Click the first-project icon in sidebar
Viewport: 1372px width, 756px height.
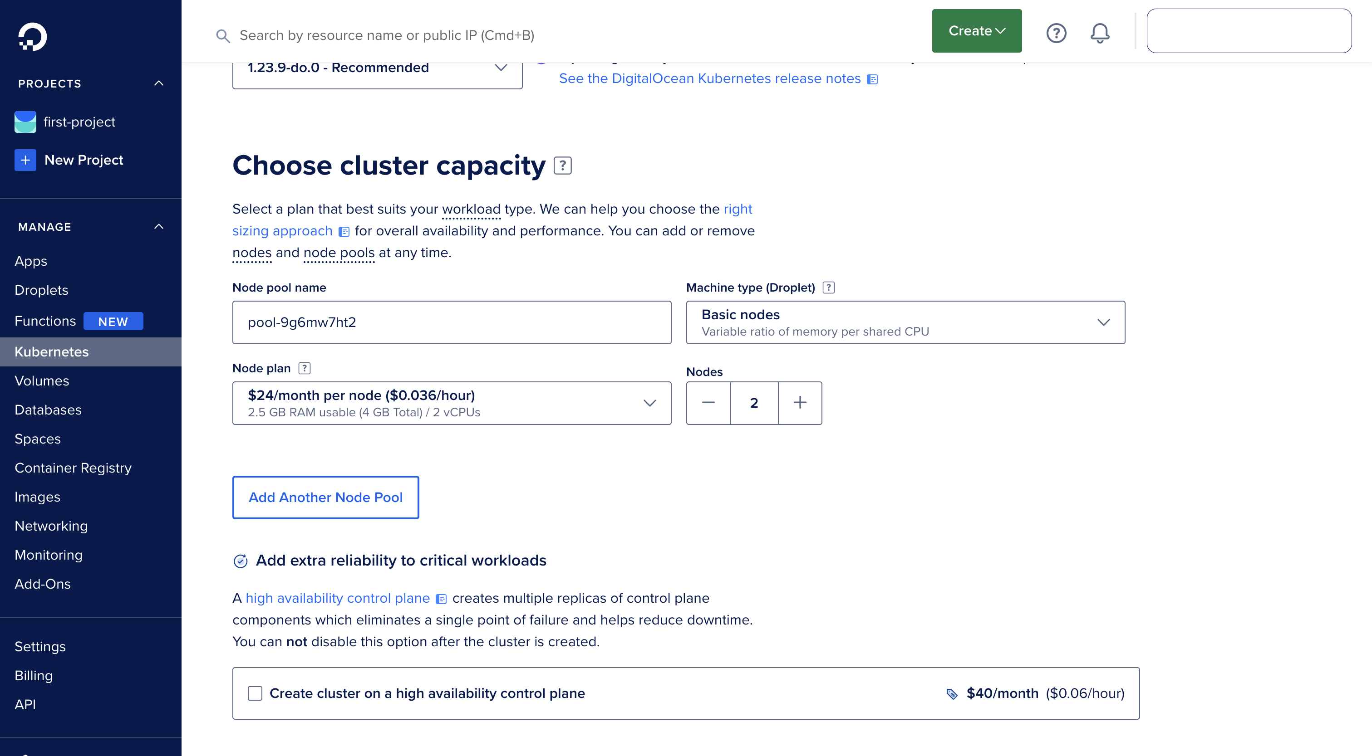tap(25, 122)
